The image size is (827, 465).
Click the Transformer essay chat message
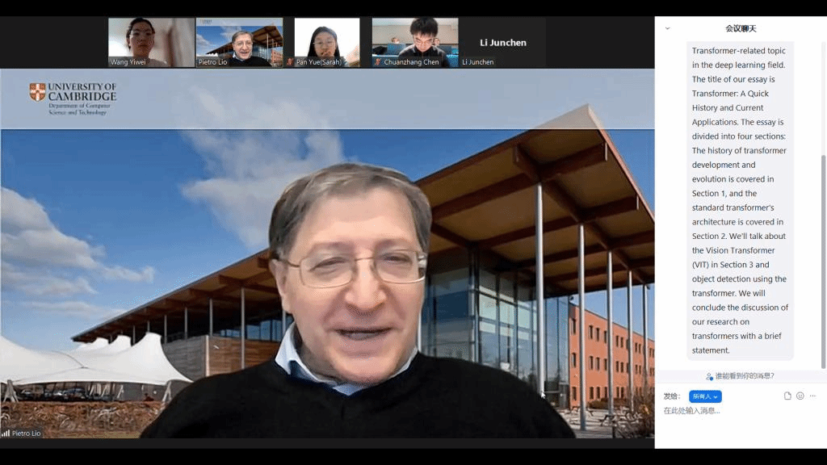pyautogui.click(x=739, y=202)
